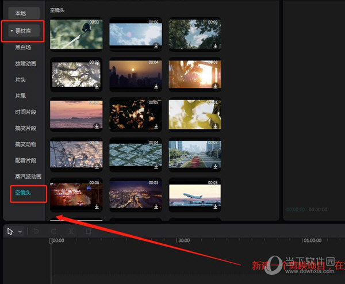The width and height of the screenshot is (345, 284).
Task: Open the 黑白场 category
Action: point(23,48)
